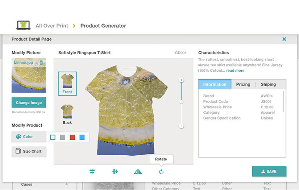
Task: Click the Lemon.jpg image thumbnail
Action: [29, 75]
